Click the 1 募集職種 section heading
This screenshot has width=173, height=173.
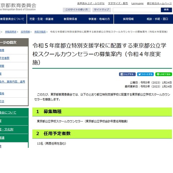(x=102, y=112)
